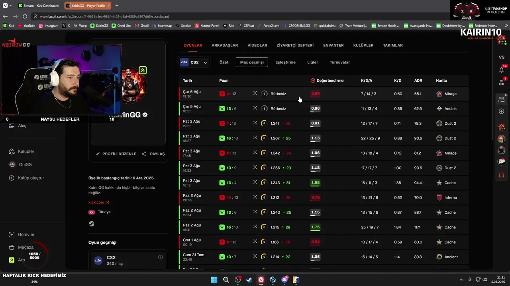
Task: Open the Çar 5 Ağu 19:30 Mirage match
Action: pyautogui.click(x=324, y=94)
